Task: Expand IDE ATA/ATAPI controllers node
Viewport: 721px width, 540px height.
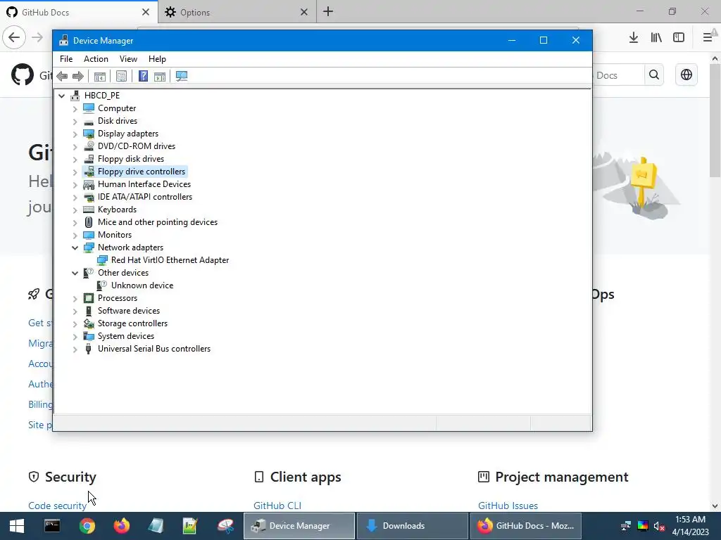Action: [x=75, y=198]
